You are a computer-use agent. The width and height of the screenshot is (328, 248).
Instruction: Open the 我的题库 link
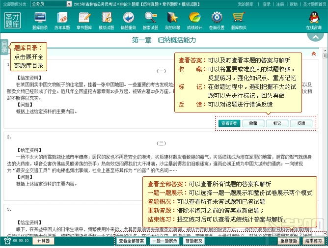tap(246, 4)
